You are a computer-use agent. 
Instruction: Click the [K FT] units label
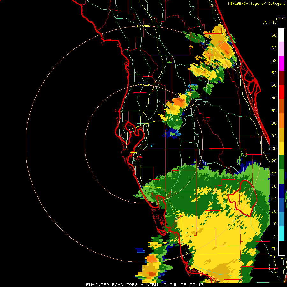[x=269, y=22]
